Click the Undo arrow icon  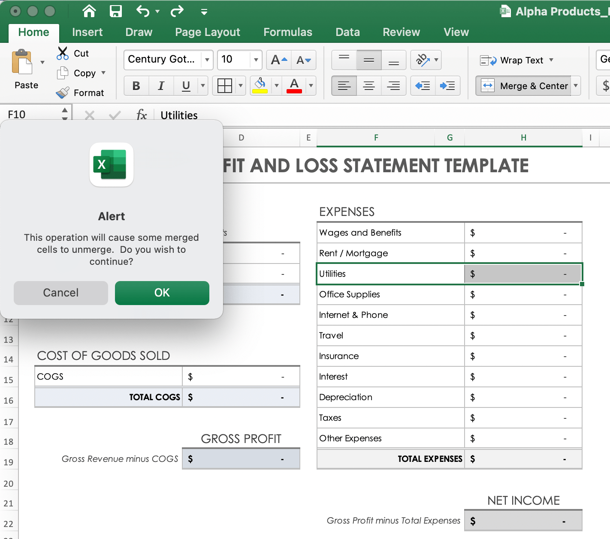coord(143,11)
